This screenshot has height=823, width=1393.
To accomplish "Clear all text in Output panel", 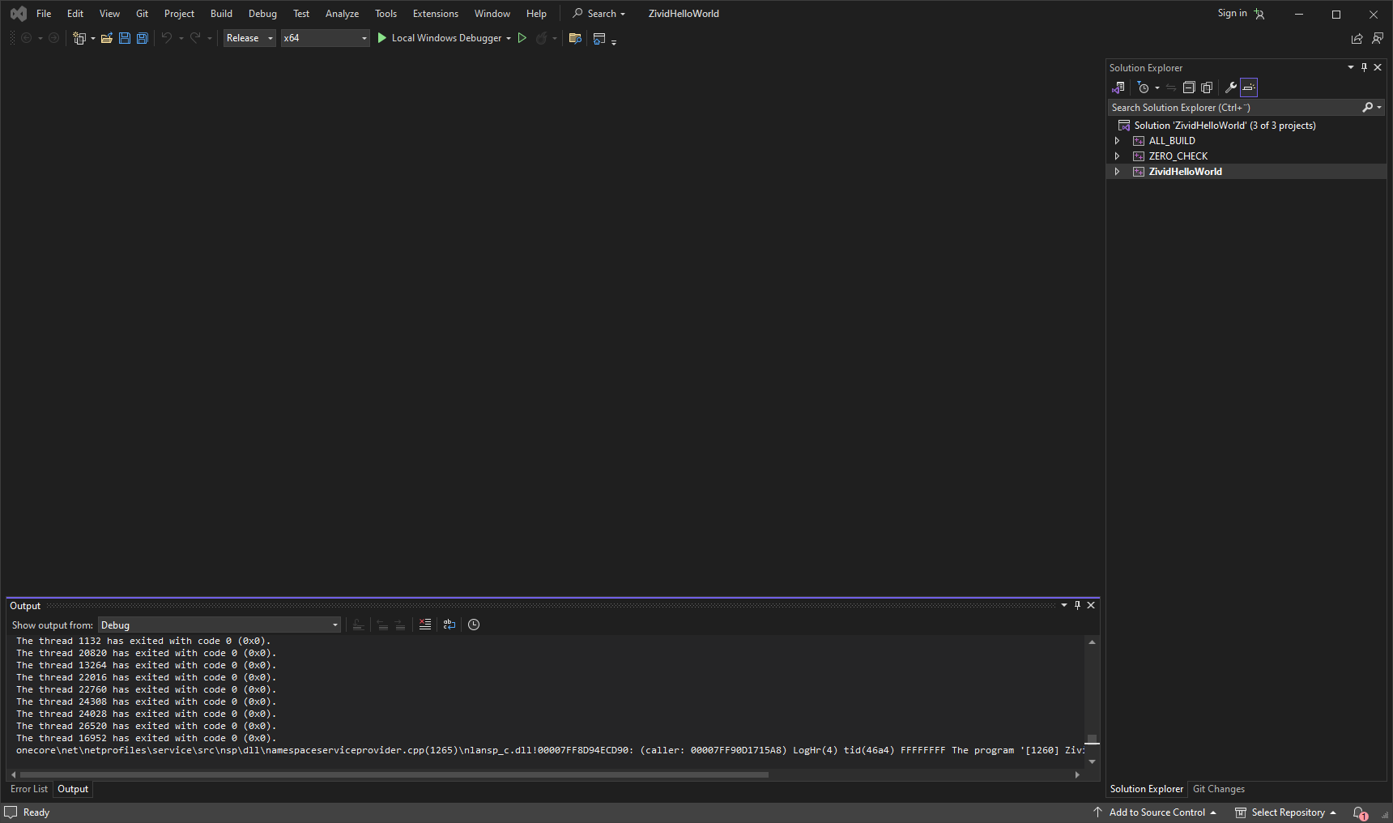I will tap(425, 625).
